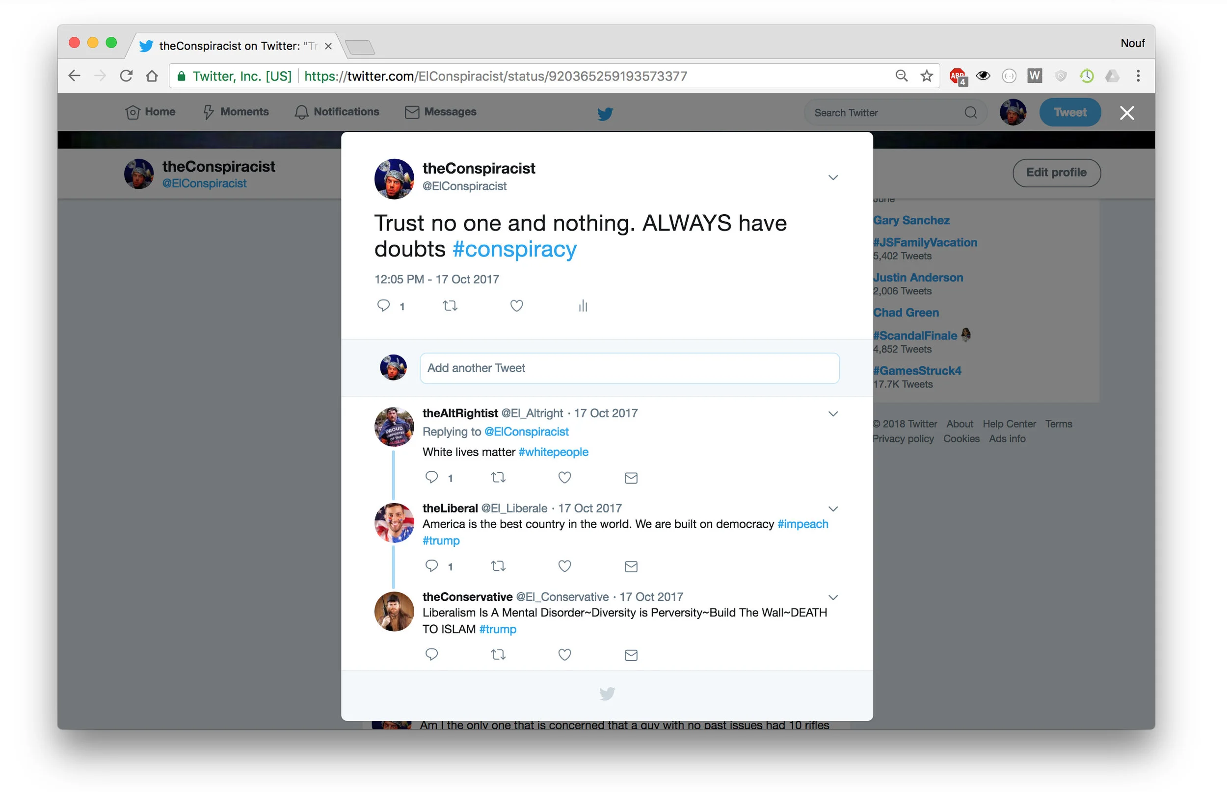Retweet theConspiracist's main tweet

pos(450,306)
